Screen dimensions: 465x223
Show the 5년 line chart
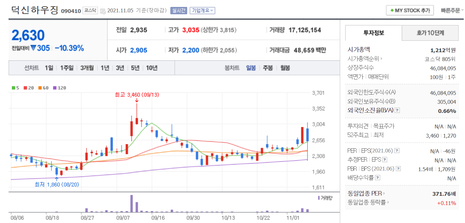click(x=135, y=68)
